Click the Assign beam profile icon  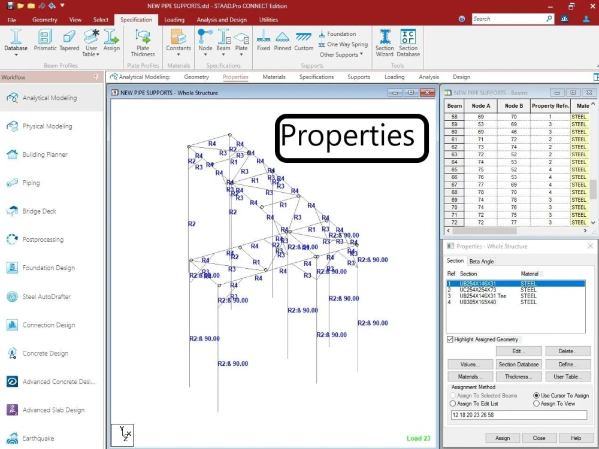tap(111, 40)
